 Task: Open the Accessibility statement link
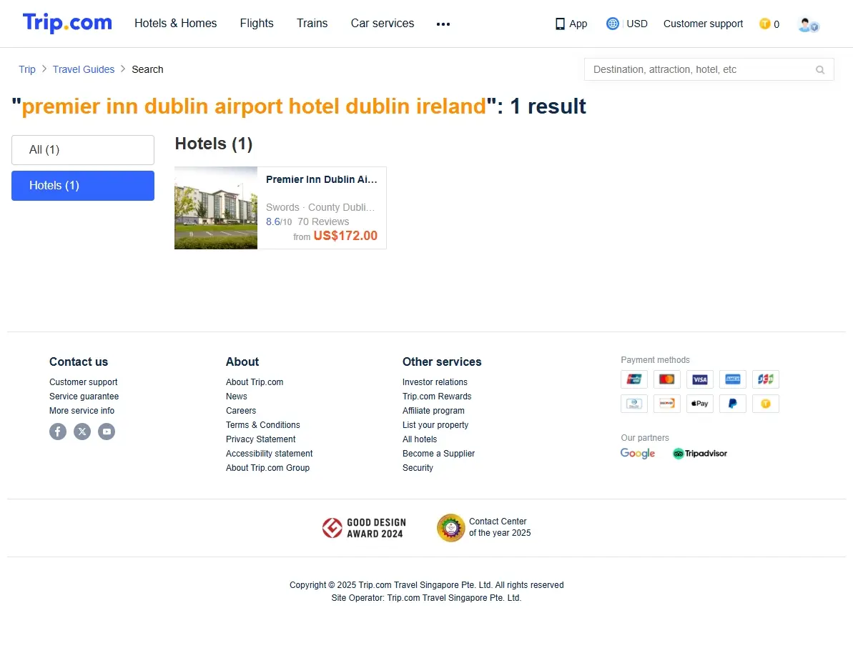click(270, 453)
